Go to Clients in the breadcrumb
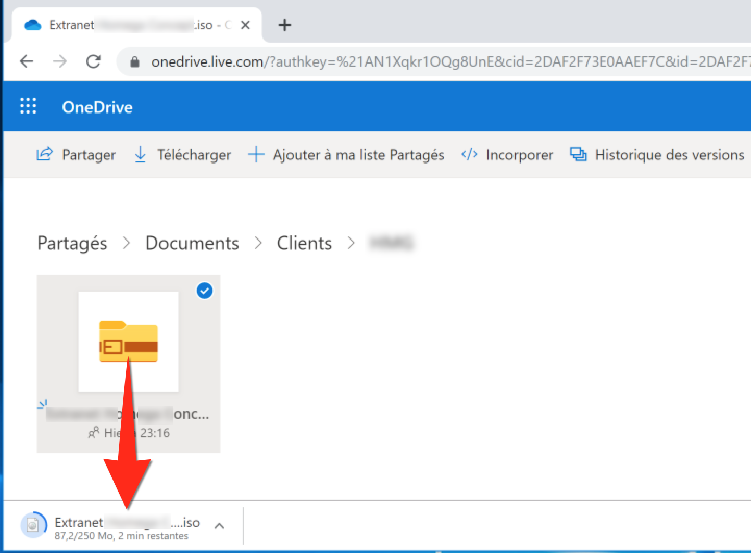The image size is (751, 553). tap(304, 243)
